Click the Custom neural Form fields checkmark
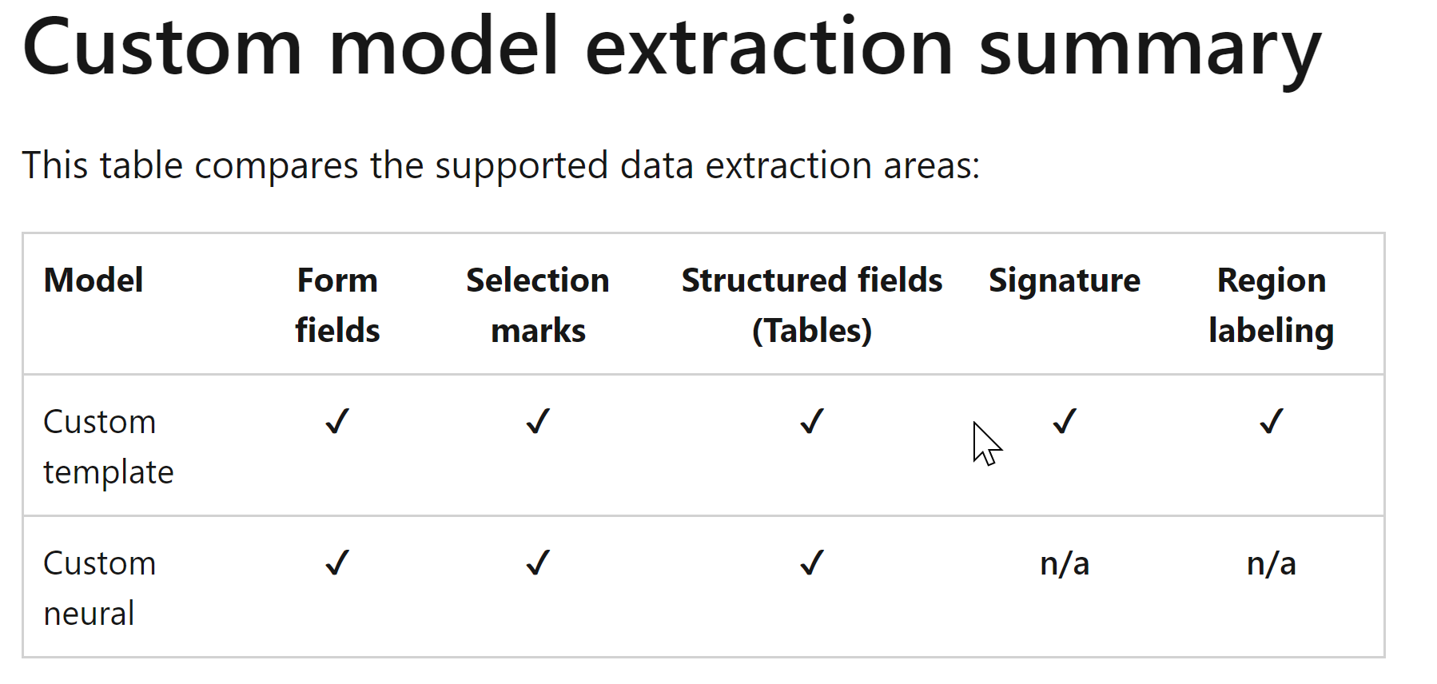This screenshot has width=1437, height=684. pos(337,563)
